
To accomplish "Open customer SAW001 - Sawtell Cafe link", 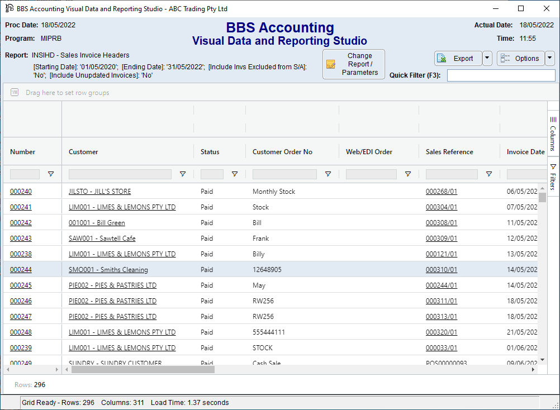I will point(102,239).
